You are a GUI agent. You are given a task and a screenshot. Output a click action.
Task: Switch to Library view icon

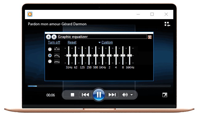tap(167, 24)
